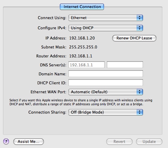Click the connection sharing description paragraph

pos(81,102)
